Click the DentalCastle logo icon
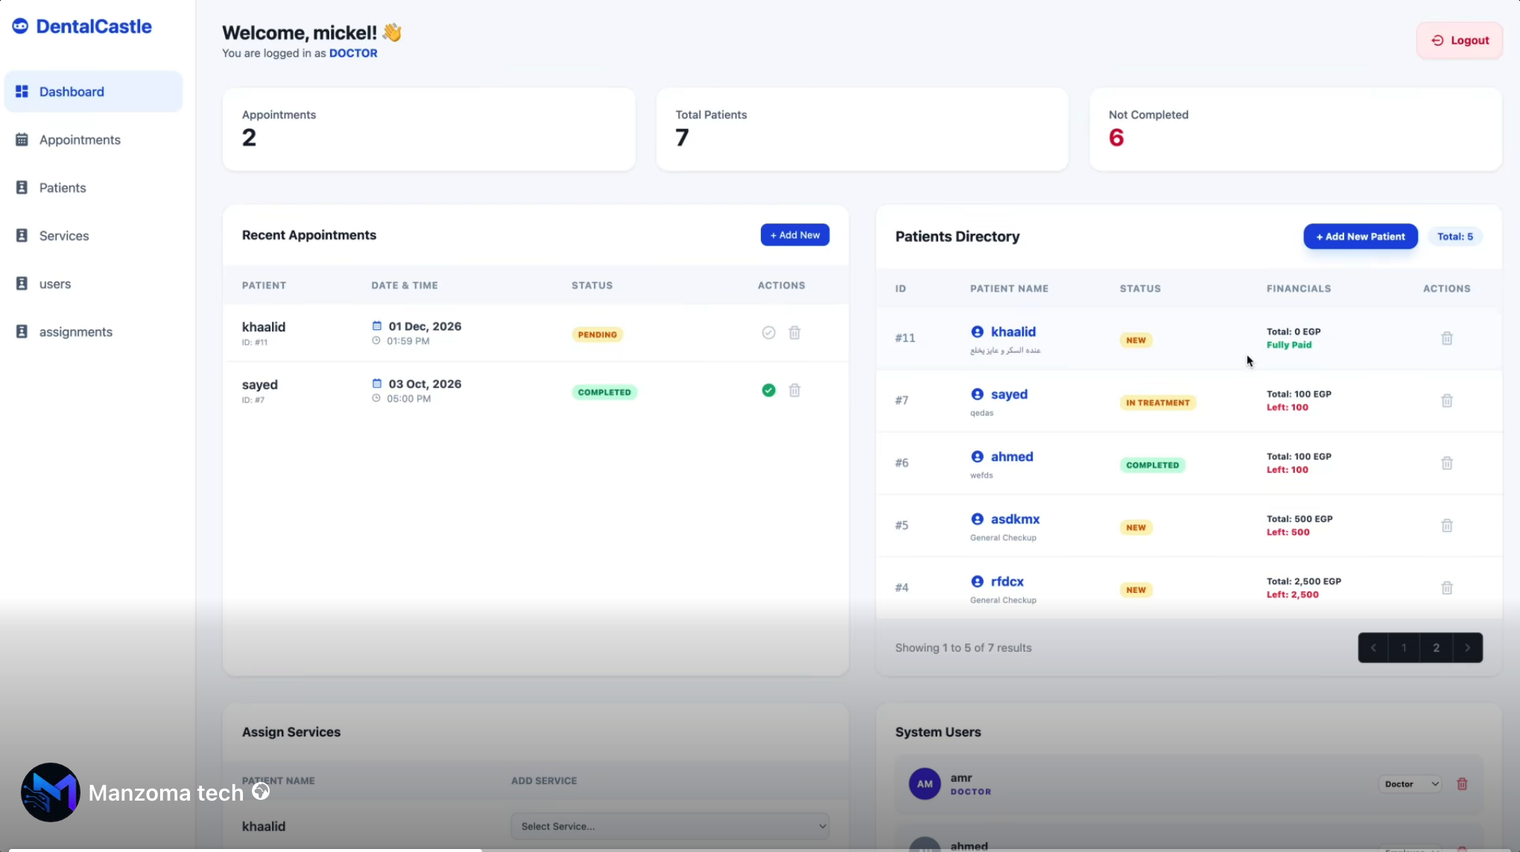 click(x=20, y=26)
